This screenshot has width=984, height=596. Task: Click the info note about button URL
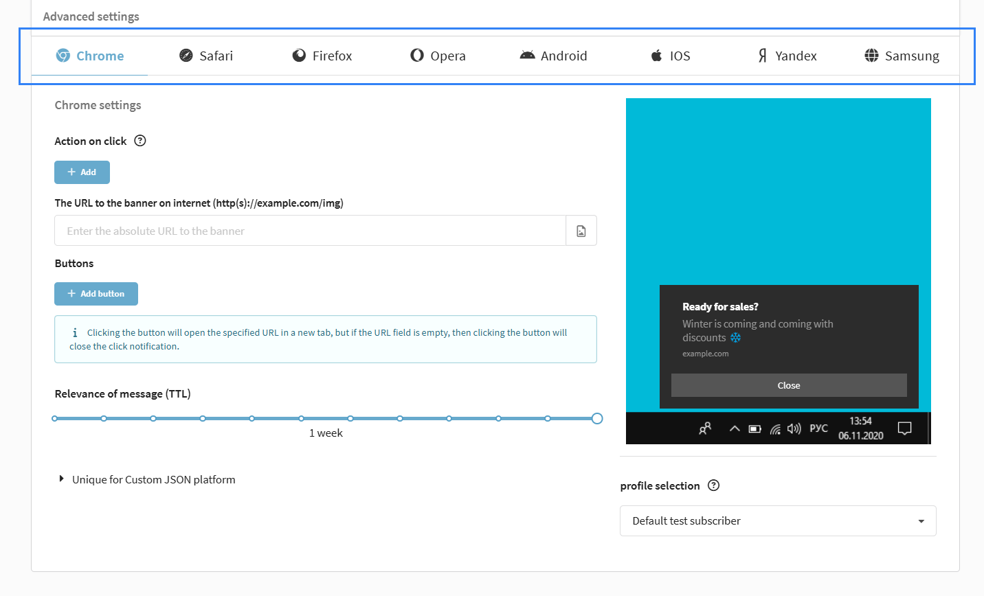tap(326, 339)
